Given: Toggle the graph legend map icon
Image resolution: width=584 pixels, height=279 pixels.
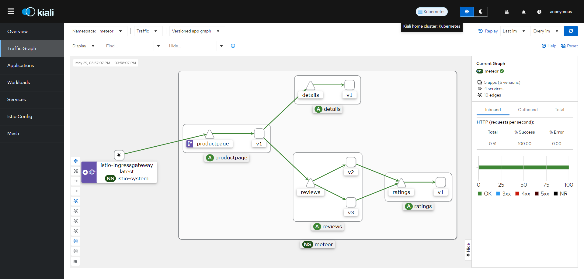Looking at the screenshot, I should point(76,261).
